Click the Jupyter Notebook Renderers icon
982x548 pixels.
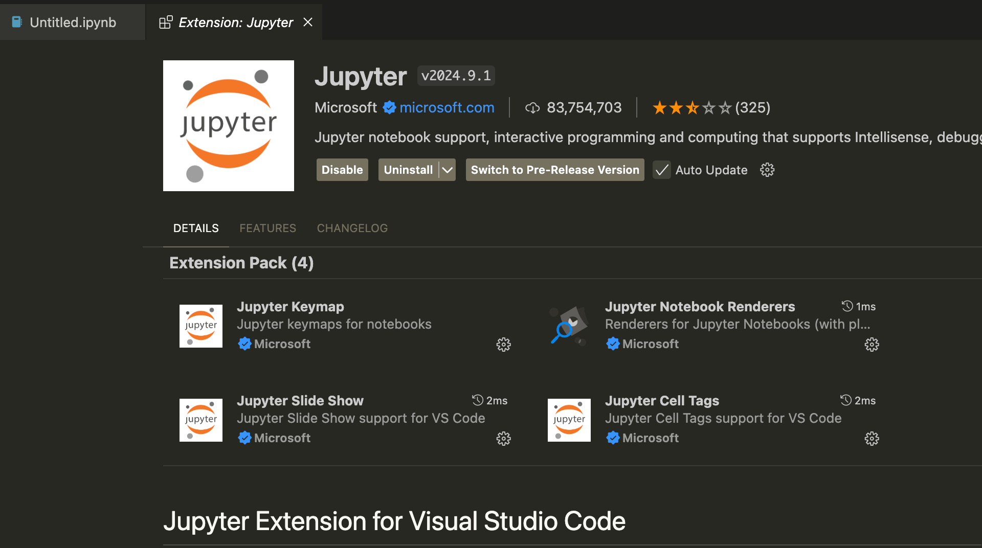(x=569, y=326)
